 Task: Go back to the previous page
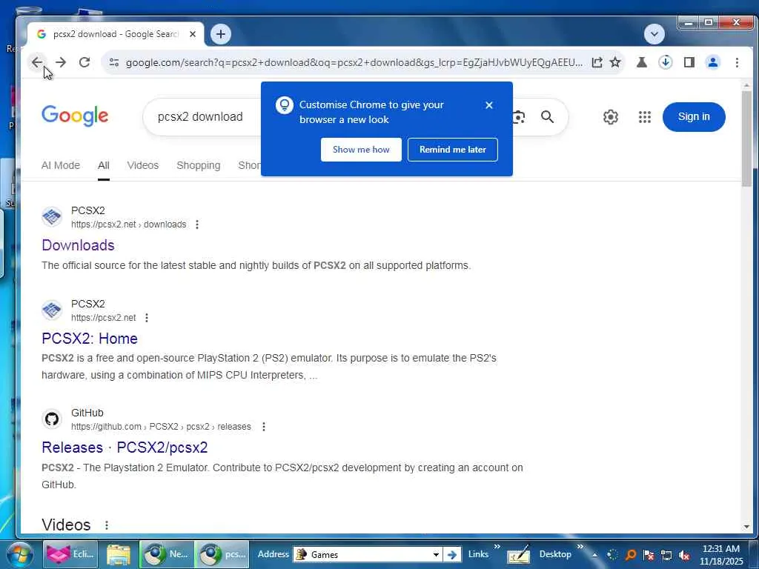pos(36,62)
